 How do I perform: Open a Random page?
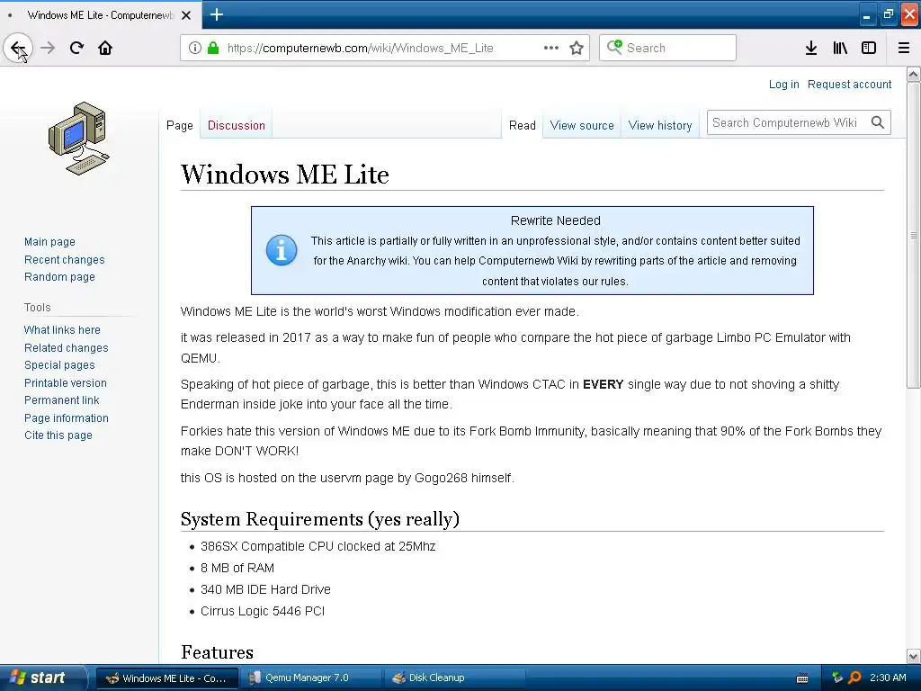point(59,277)
